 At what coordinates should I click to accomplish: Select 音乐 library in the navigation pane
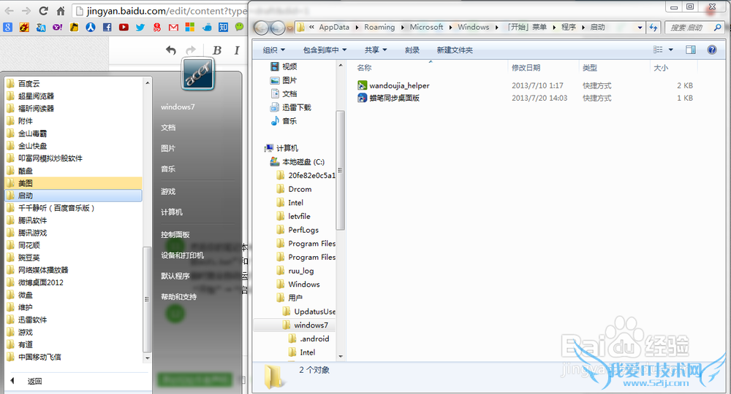(284, 121)
